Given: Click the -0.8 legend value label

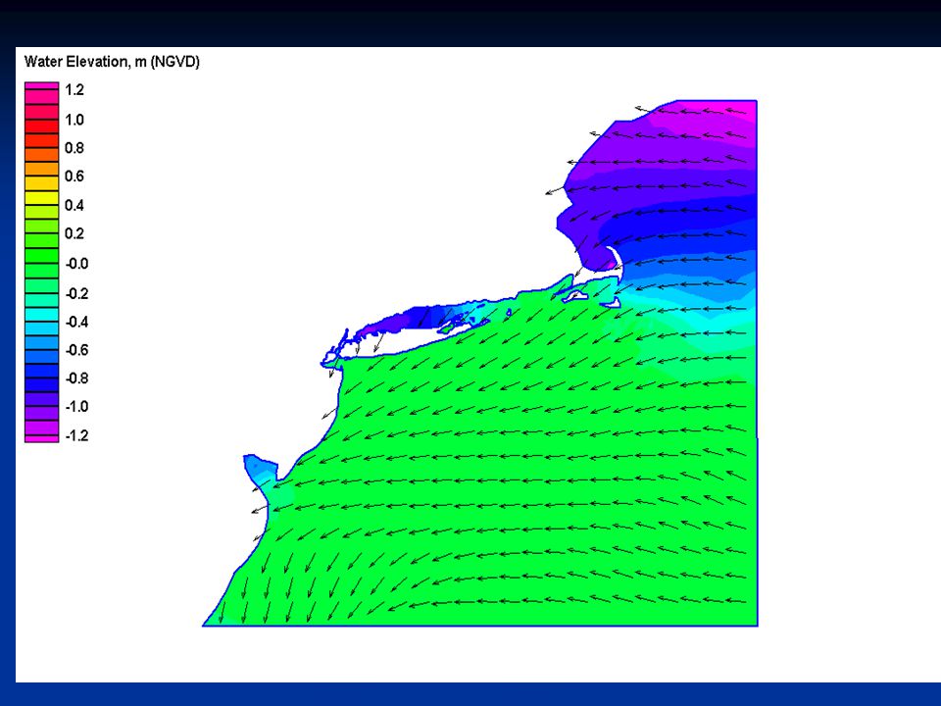Looking at the screenshot, I should click(x=76, y=378).
